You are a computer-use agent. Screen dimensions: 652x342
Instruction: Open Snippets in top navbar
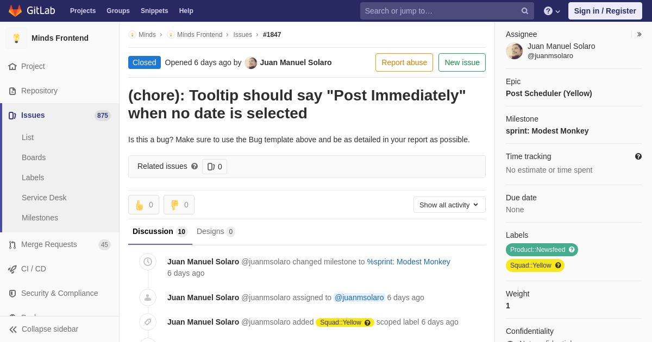pos(154,11)
